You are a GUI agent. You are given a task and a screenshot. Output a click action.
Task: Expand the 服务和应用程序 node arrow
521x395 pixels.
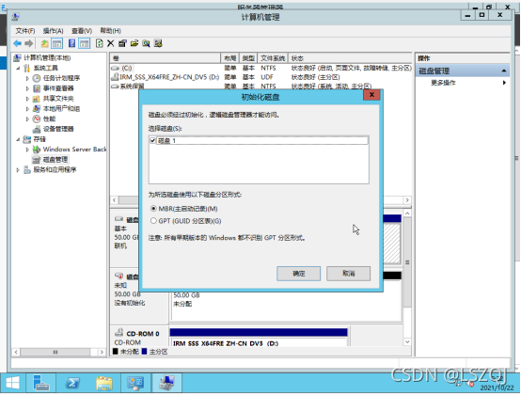18,170
